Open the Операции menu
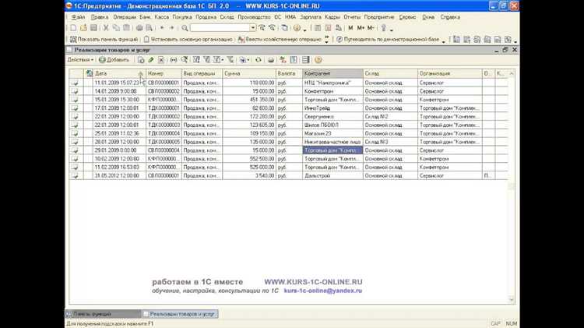Screen dimensions: 584x328 (125, 17)
